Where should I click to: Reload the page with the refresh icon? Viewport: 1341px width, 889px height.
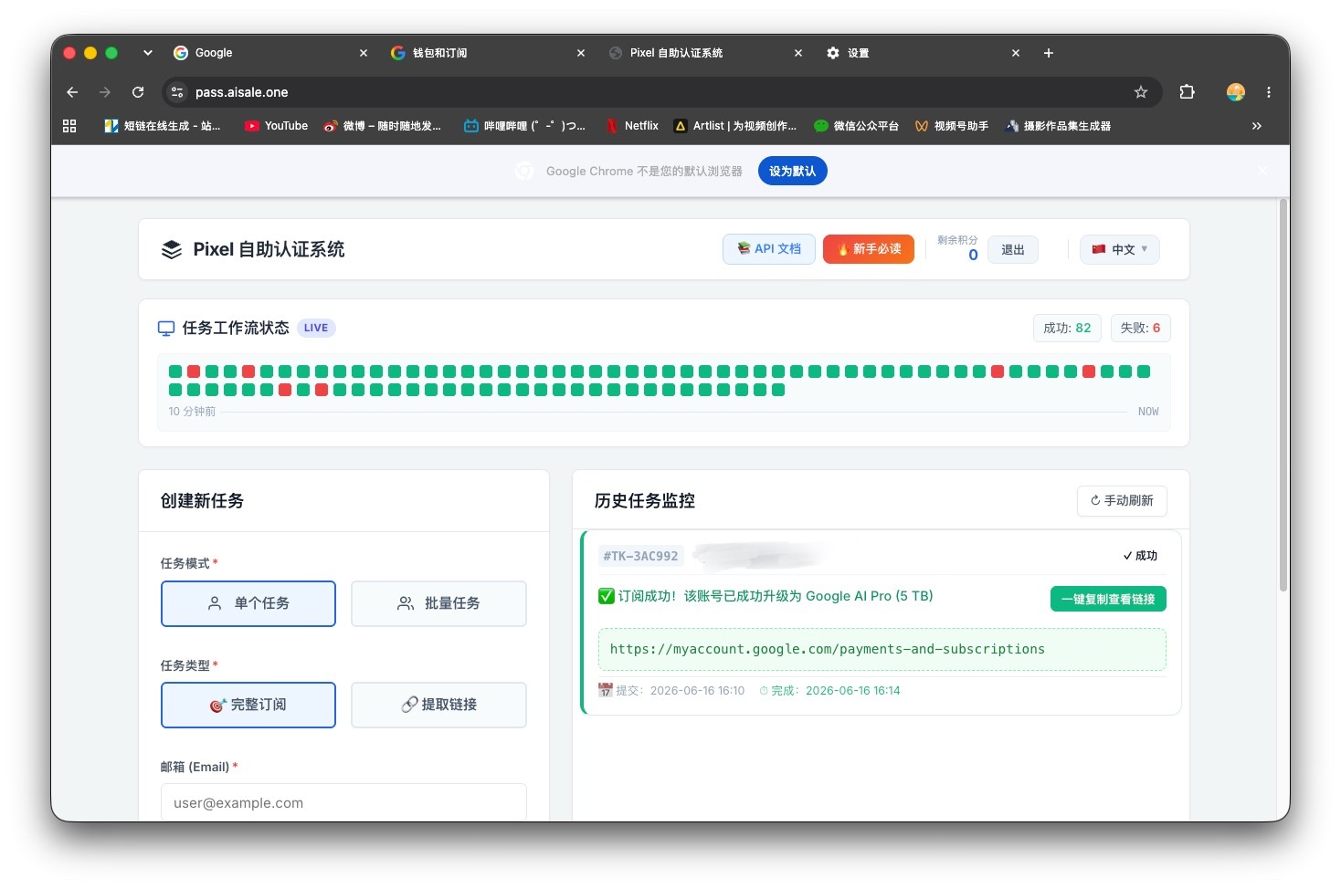(138, 92)
